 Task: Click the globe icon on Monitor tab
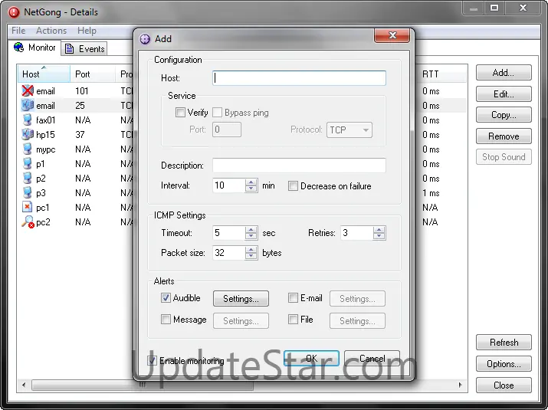[x=19, y=48]
